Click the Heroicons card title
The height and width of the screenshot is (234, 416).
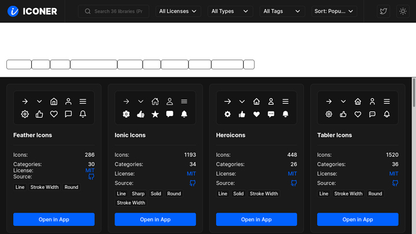click(x=231, y=135)
